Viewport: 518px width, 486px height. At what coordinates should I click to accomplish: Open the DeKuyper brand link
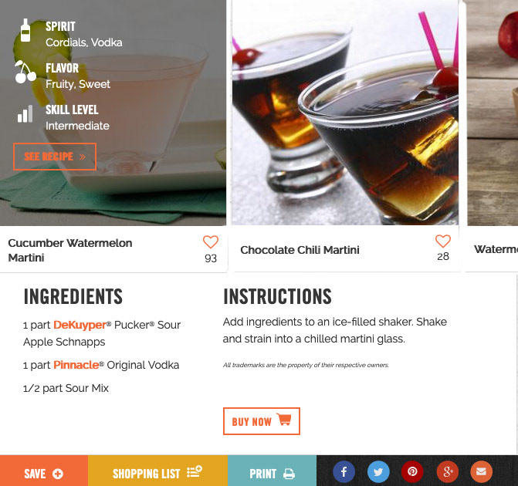80,325
